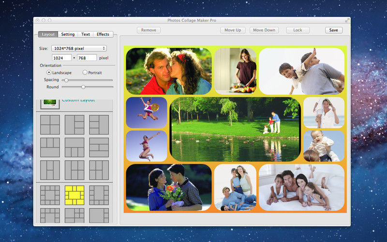Select the Portrait orientation radio button
387x242 pixels.
[x=85, y=72]
